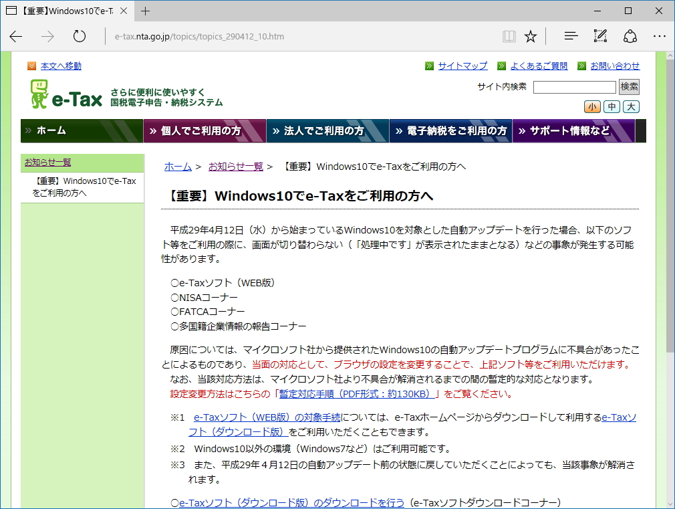The image size is (675, 509).
Task: Click the page scrollbar
Action: [670, 201]
